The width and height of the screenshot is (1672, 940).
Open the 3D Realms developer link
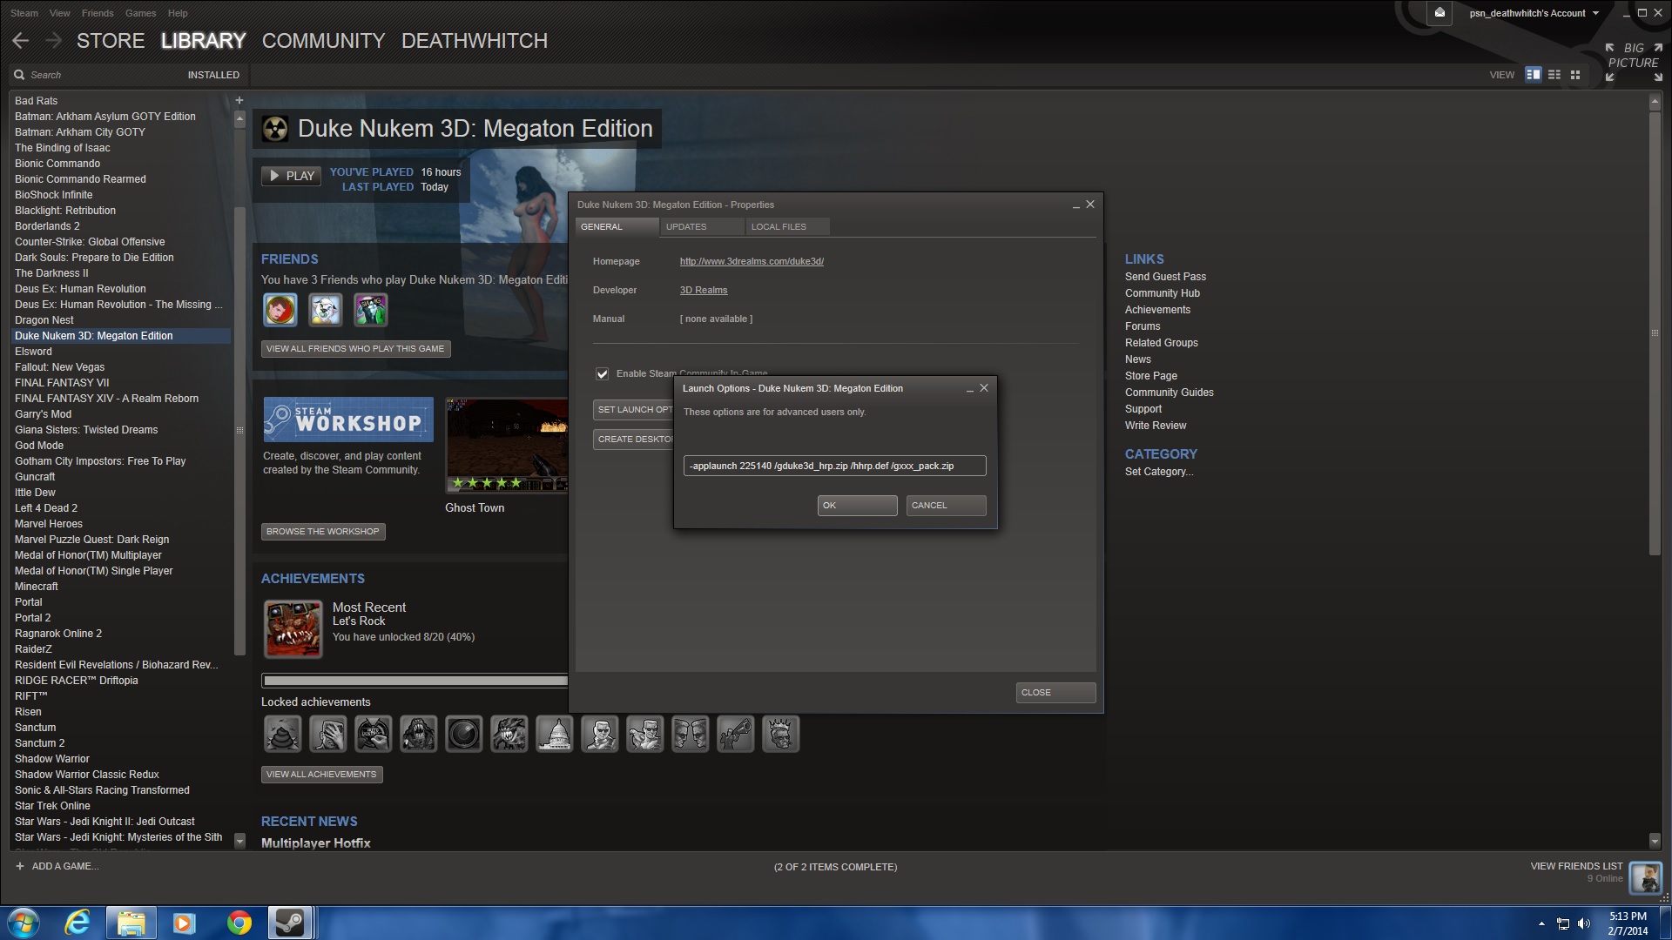pos(704,290)
